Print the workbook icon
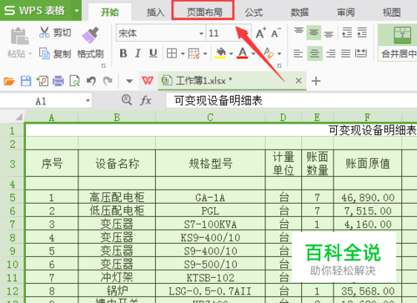417x303 pixels. [x=58, y=81]
